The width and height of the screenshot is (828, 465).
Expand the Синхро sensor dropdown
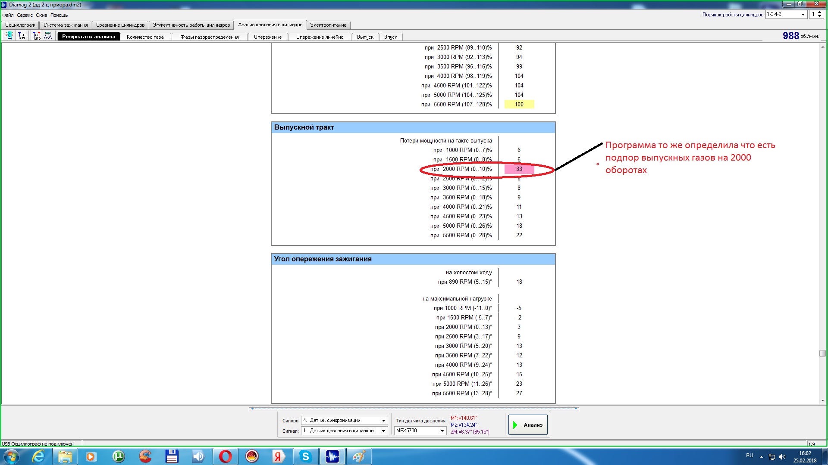[x=383, y=420]
